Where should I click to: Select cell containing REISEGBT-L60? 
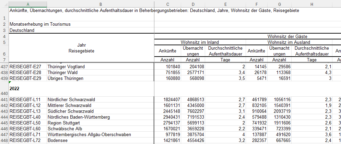click(x=28, y=129)
